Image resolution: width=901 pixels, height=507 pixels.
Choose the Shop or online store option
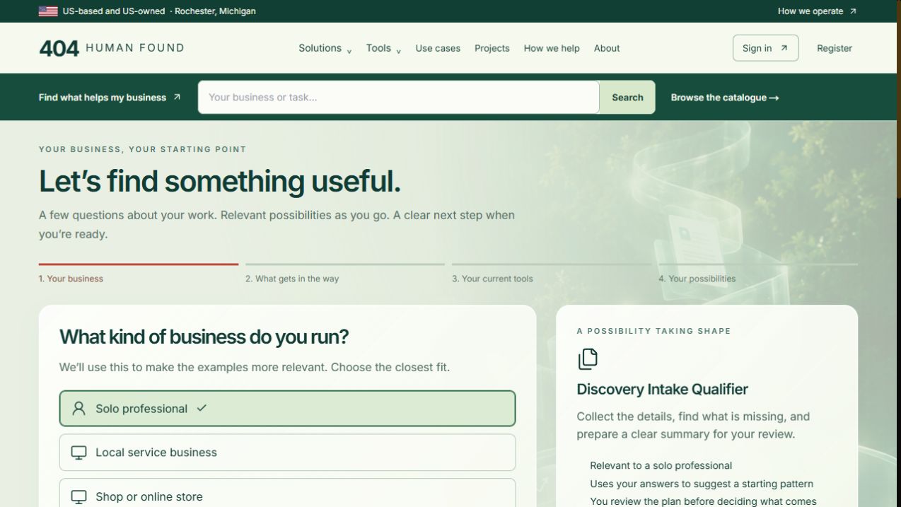pyautogui.click(x=287, y=494)
